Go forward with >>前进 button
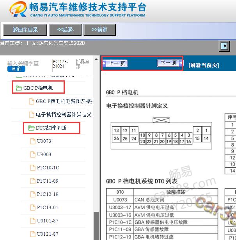The image size is (236, 240). 99,30
